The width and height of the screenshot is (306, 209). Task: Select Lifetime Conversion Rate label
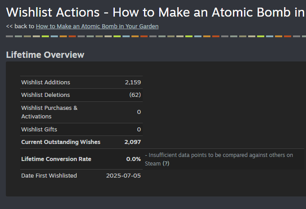coord(56,159)
